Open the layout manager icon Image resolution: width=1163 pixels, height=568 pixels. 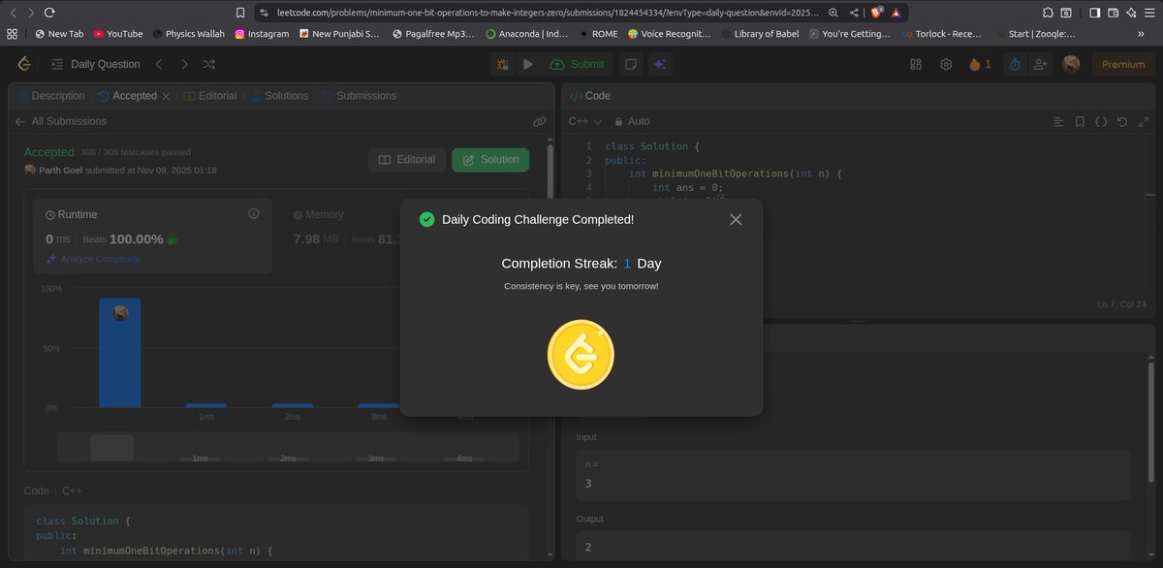click(x=916, y=64)
